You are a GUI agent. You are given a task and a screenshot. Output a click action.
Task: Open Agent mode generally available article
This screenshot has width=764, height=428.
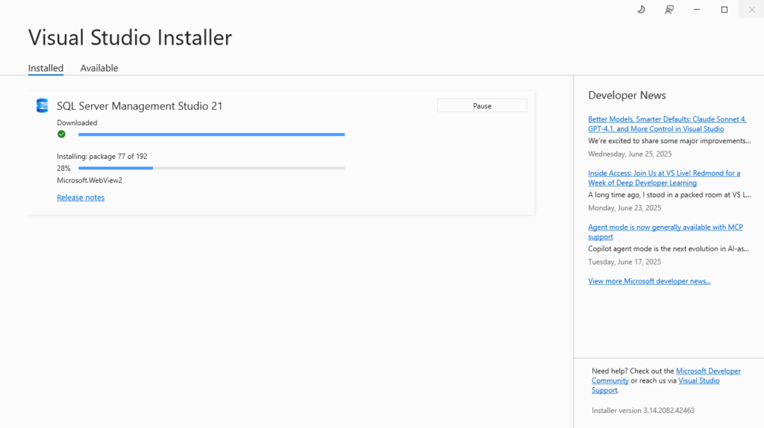666,232
